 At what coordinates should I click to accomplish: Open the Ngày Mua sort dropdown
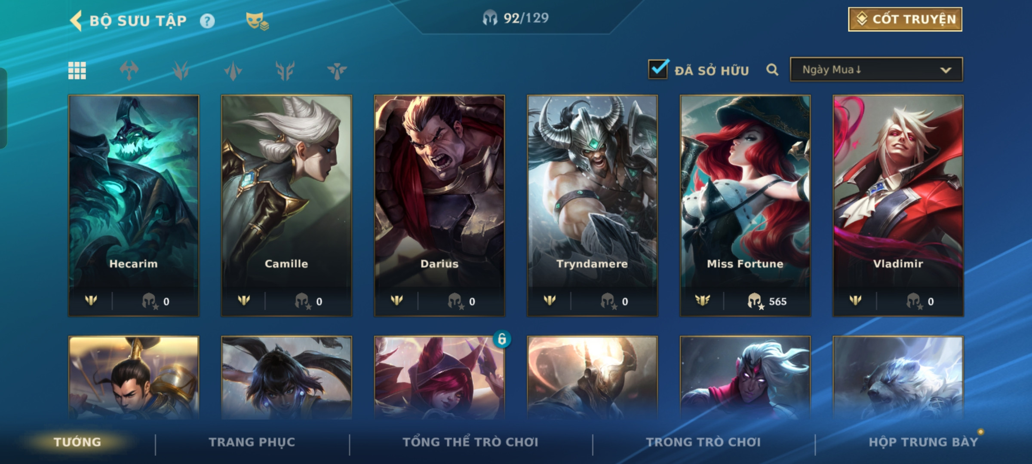tap(876, 70)
